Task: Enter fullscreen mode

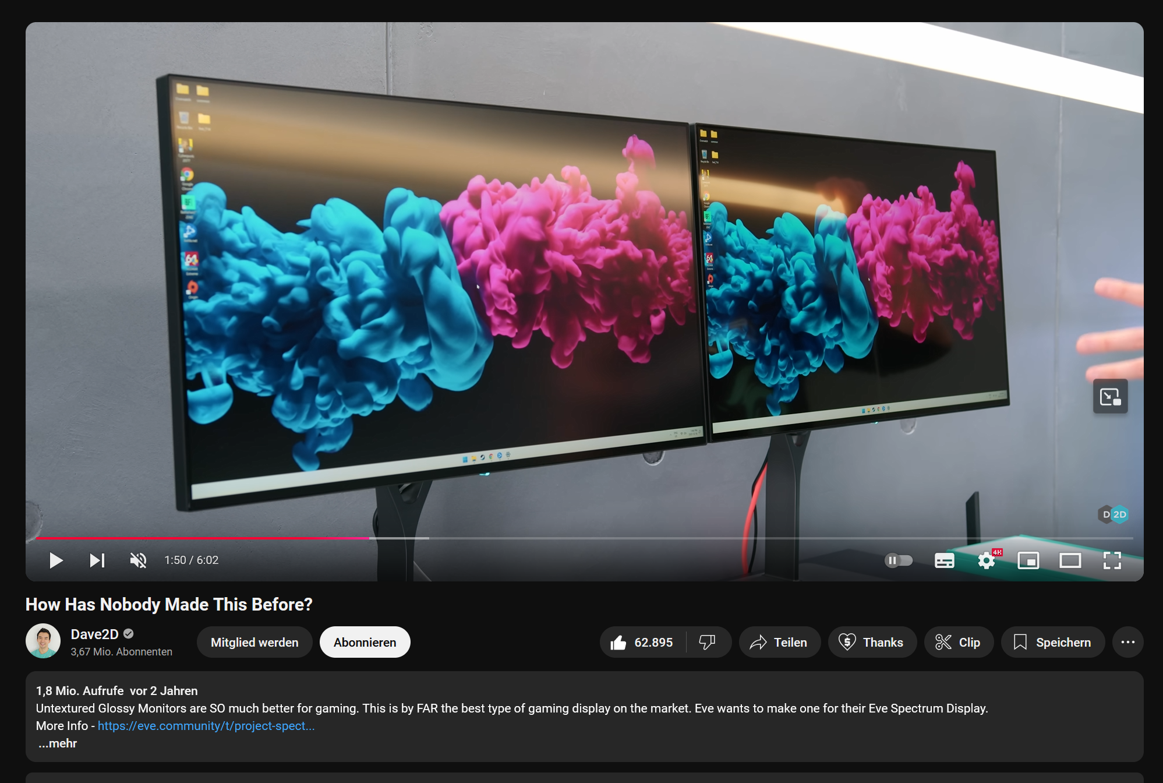Action: 1112,560
